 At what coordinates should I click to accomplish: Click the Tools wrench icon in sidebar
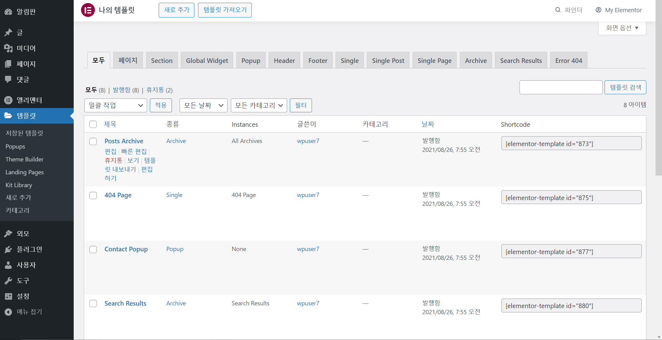coord(8,280)
